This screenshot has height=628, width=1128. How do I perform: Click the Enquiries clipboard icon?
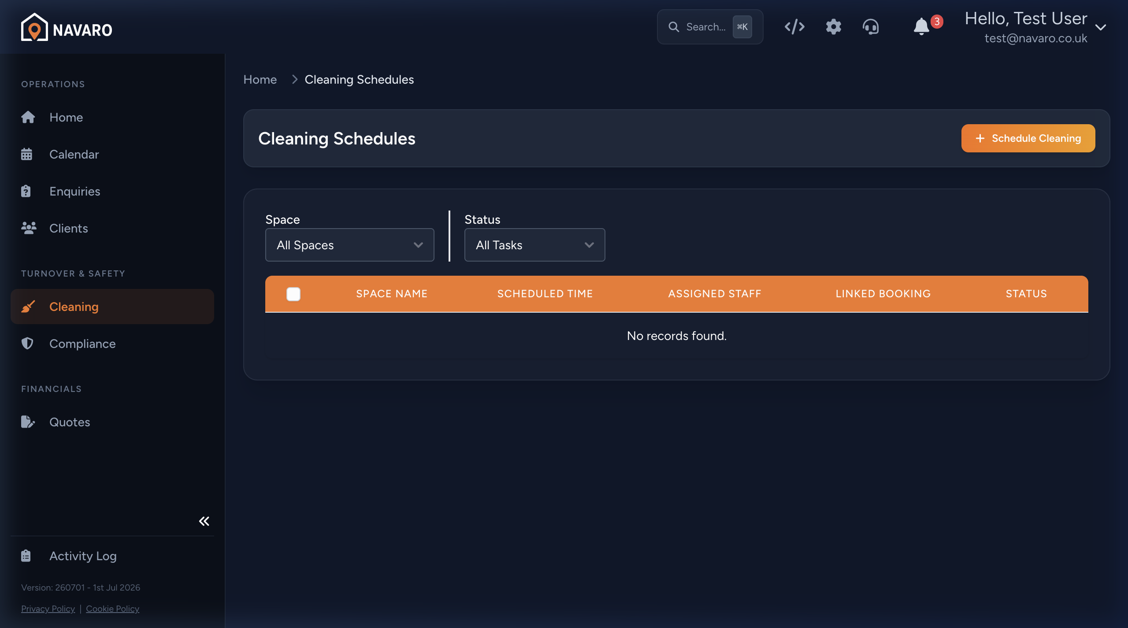tap(26, 191)
